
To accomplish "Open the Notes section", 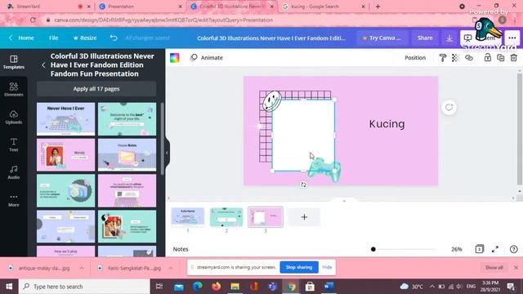I will click(x=181, y=249).
